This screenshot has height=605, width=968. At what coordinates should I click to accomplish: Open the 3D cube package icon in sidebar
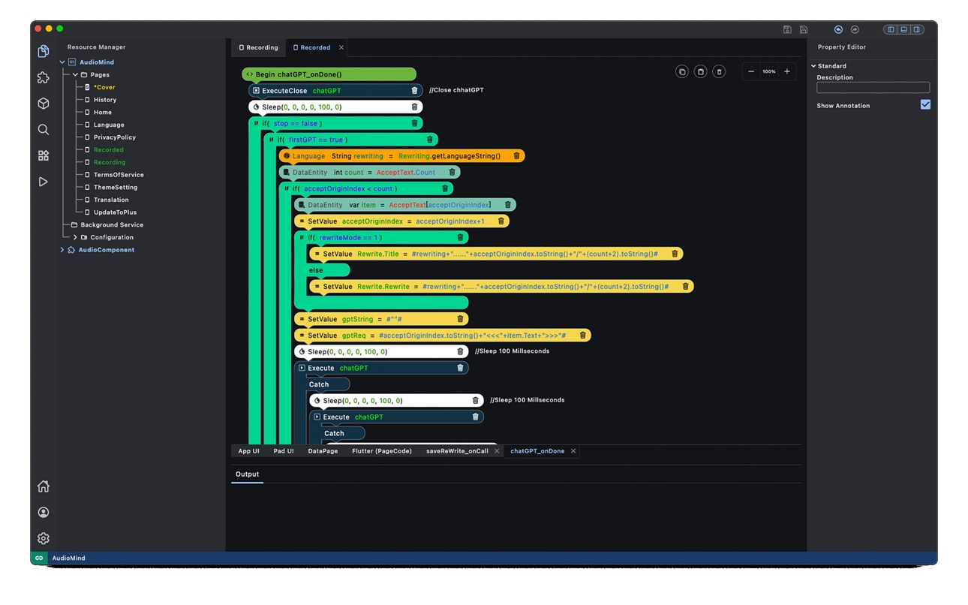[44, 104]
